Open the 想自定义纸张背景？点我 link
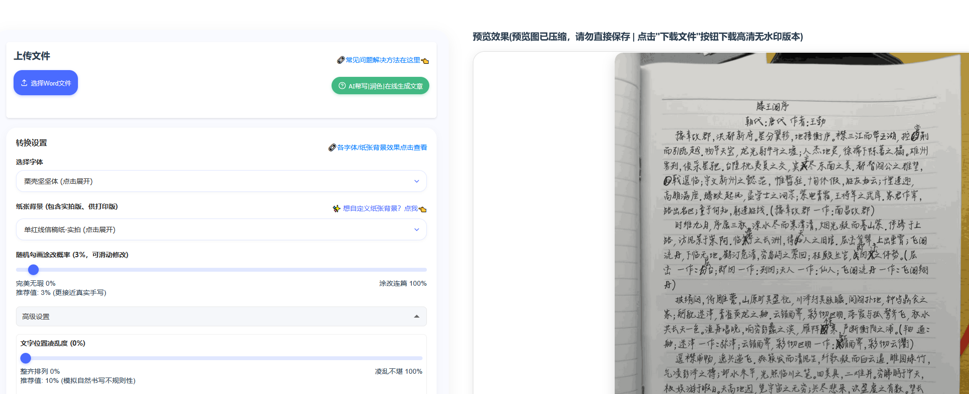This screenshot has width=969, height=394. pos(380,208)
